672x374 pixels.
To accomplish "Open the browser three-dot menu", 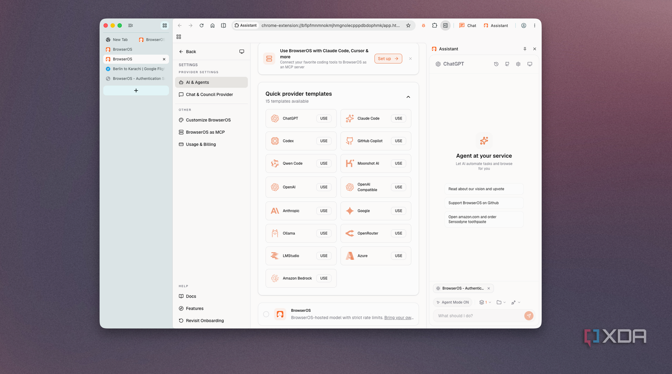I will coord(535,26).
